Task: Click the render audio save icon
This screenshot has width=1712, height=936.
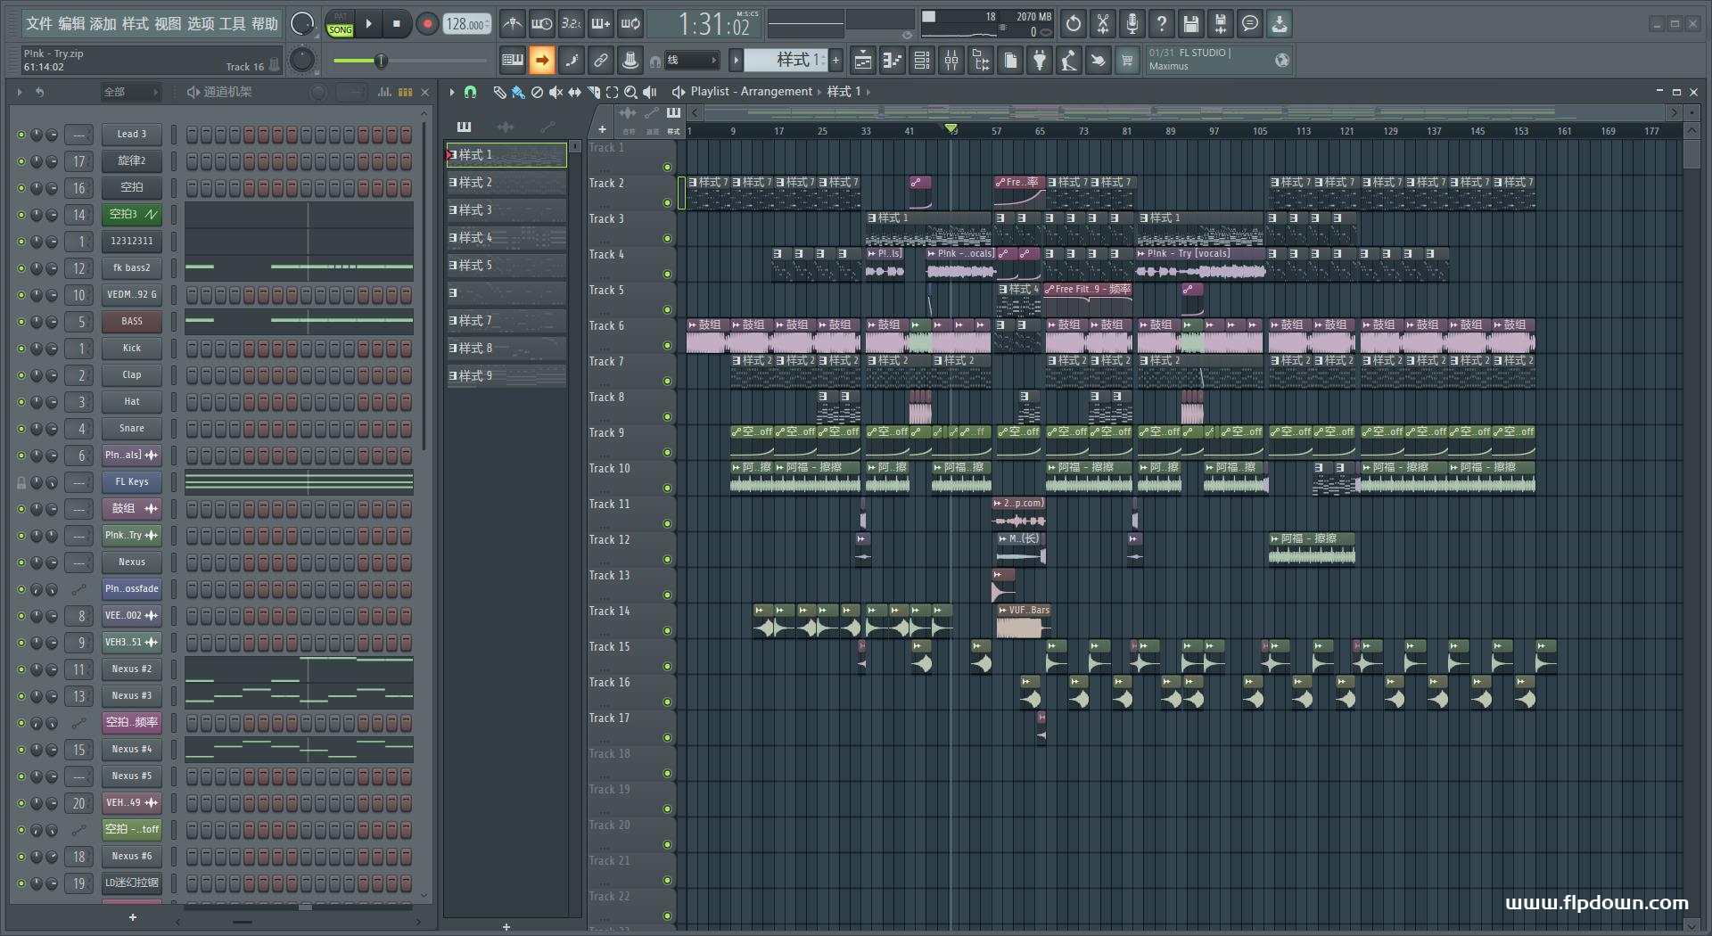Action: (1221, 24)
